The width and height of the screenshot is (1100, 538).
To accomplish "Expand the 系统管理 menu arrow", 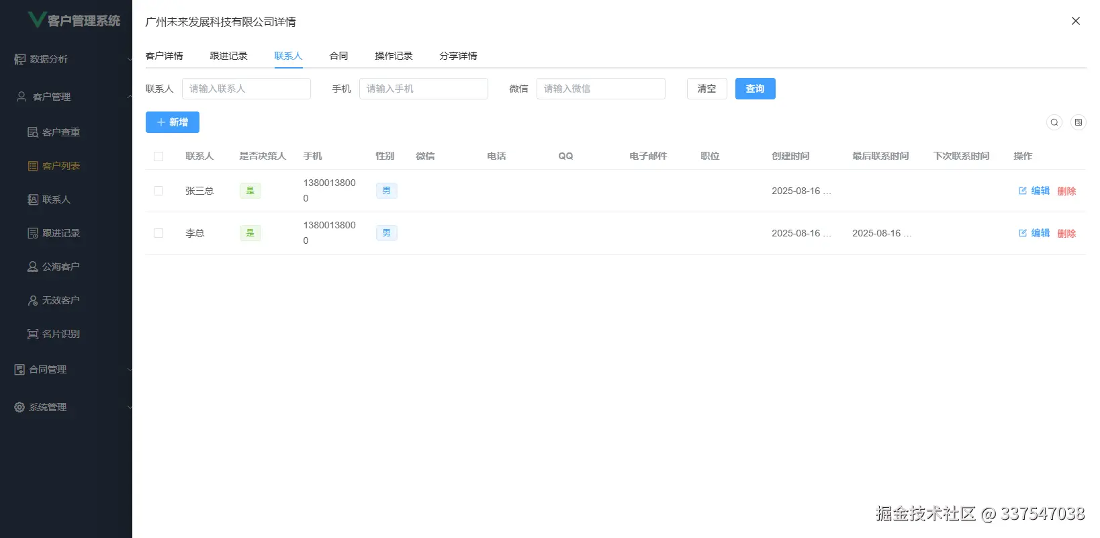I will (130, 407).
